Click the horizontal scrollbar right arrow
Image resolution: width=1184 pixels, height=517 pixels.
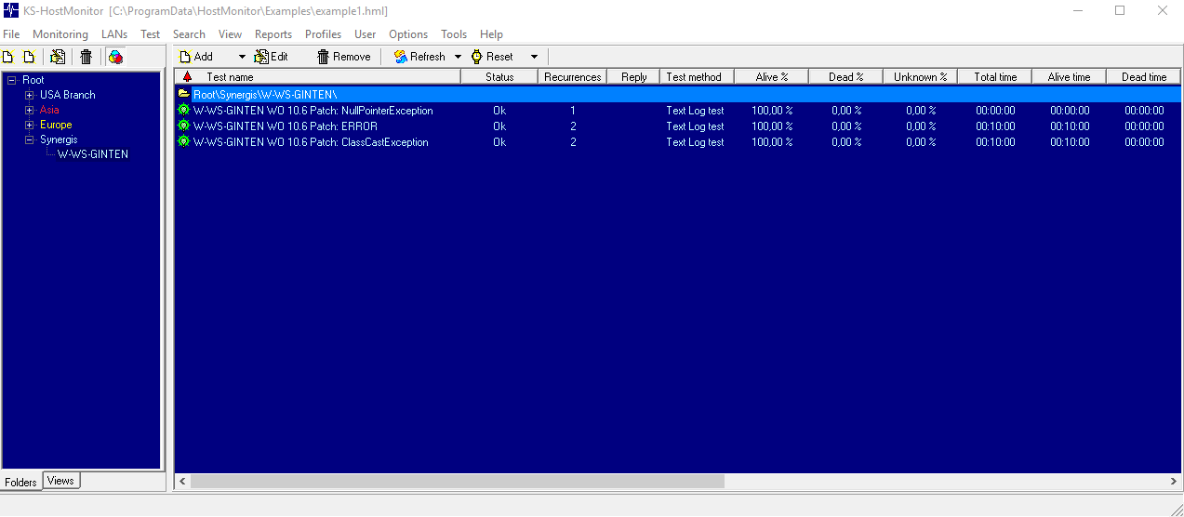1174,482
